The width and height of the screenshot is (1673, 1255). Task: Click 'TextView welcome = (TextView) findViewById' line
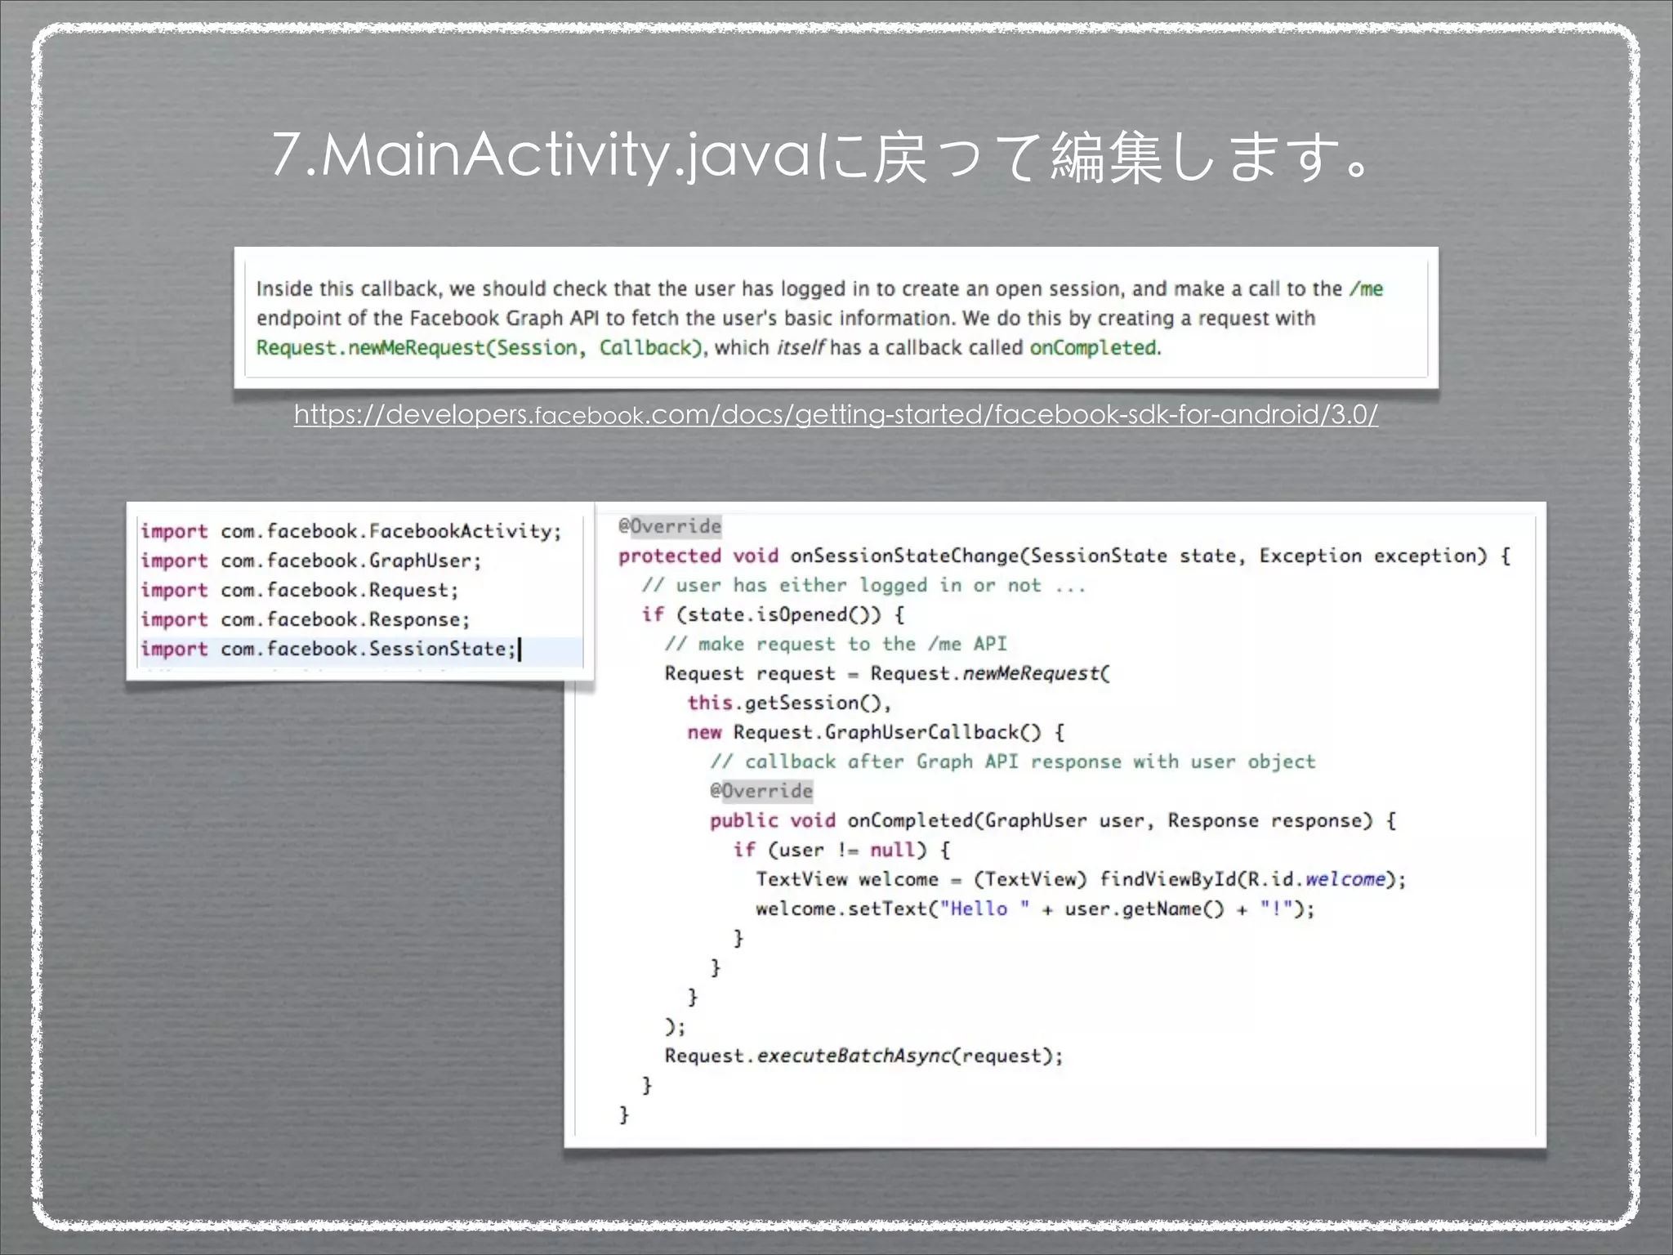(1081, 879)
